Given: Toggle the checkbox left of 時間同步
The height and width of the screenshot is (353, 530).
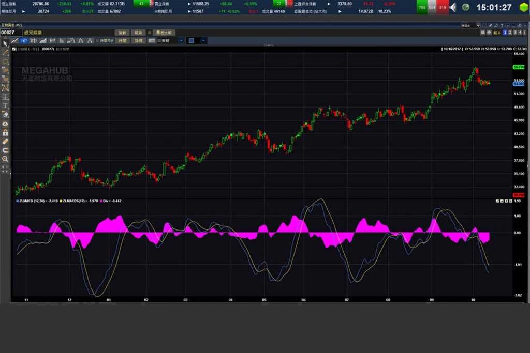Looking at the screenshot, I should (x=97, y=41).
